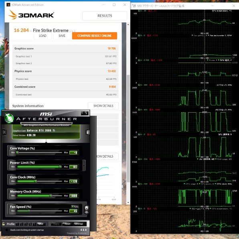Screen dimensions: 239x239
Task: Click the Physics score row
Action: (65, 71)
